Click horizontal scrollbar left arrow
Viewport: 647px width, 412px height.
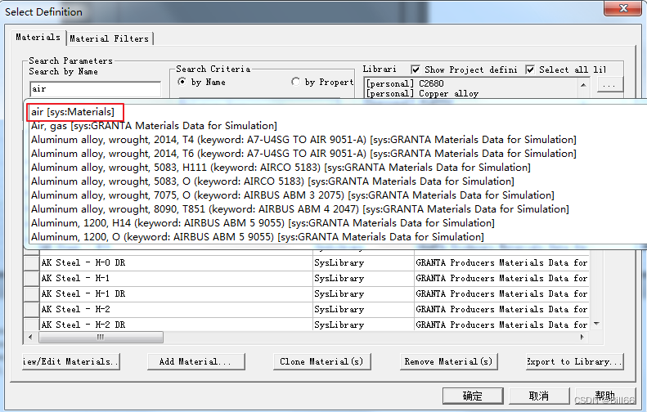(30, 337)
